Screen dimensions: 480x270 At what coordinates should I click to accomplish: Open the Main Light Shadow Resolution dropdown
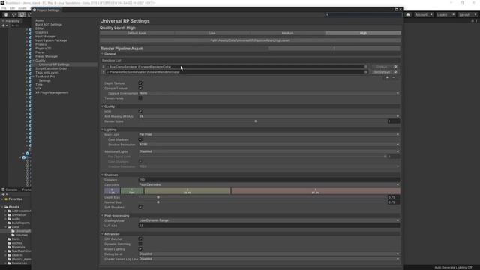[x=269, y=145]
